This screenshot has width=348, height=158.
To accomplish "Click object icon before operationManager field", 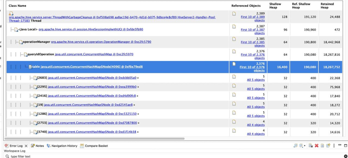I will pos(21,42).
